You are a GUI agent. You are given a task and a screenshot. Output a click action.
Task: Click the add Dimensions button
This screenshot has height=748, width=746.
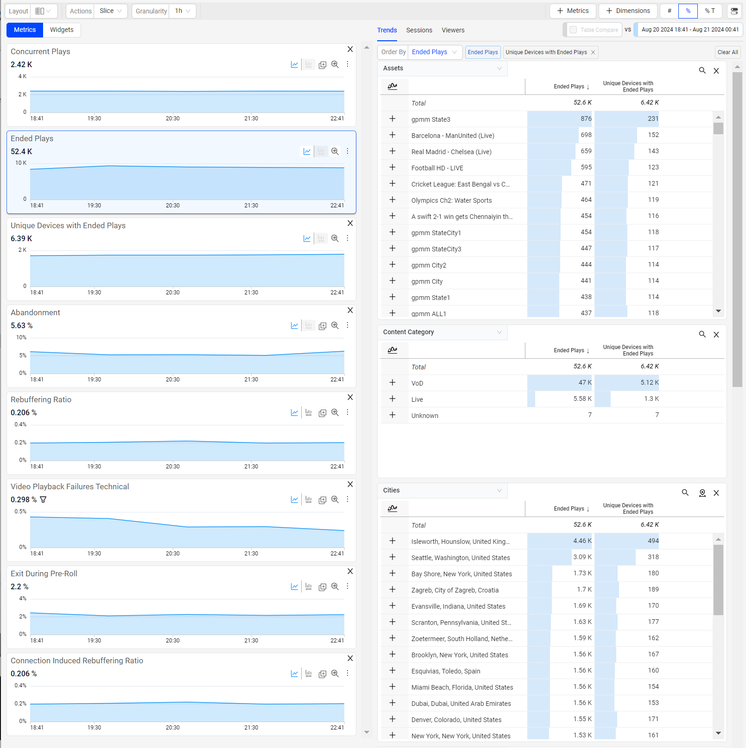pyautogui.click(x=628, y=11)
